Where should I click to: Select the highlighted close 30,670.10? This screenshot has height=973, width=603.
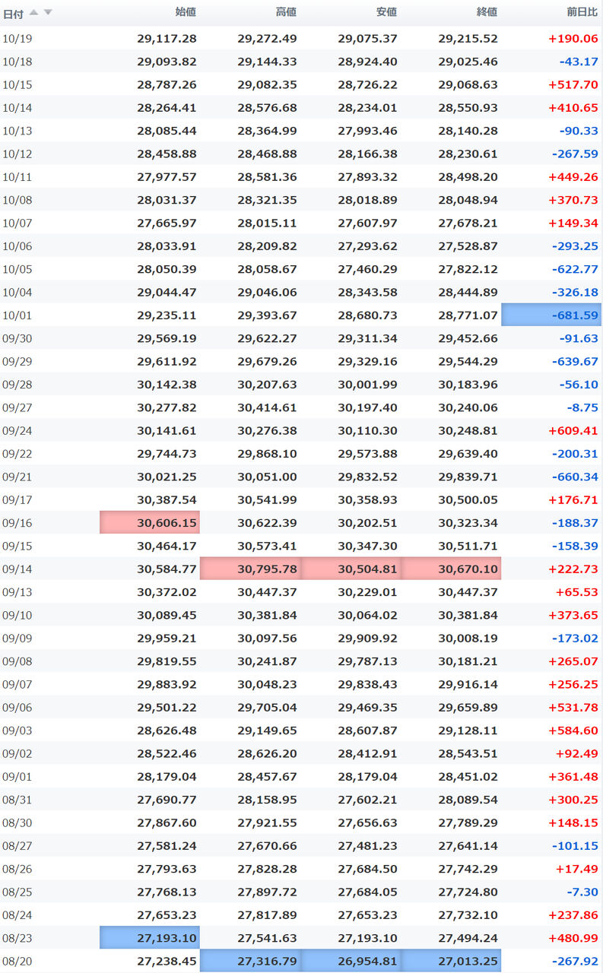451,569
